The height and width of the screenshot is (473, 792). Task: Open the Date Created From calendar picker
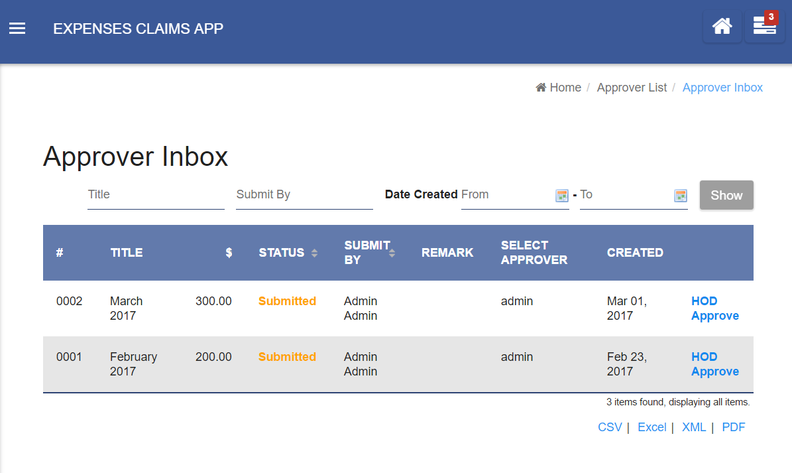pyautogui.click(x=562, y=195)
